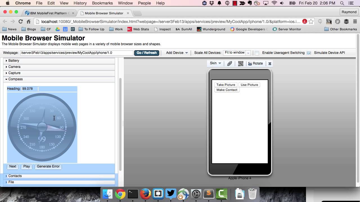The image size is (360, 202).
Task: Enable Useragent Switching checkbox
Action: (x=257, y=53)
